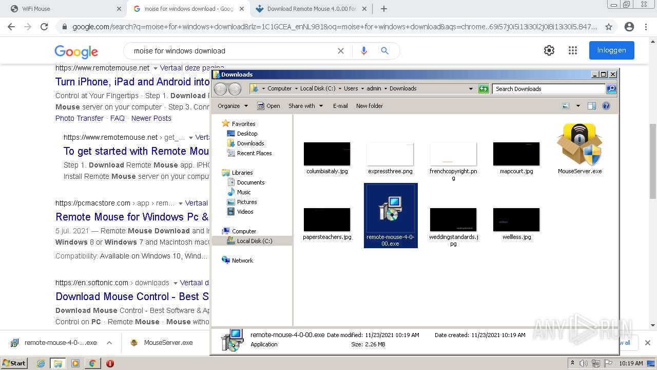This screenshot has width=657, height=370.
Task: Expand softonic result options arrow
Action: (x=176, y=283)
